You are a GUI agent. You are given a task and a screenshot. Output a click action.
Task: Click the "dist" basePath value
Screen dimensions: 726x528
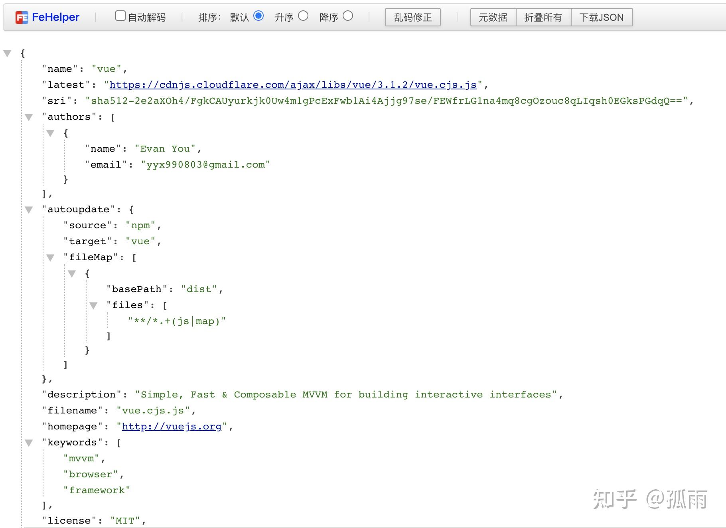[x=199, y=289]
